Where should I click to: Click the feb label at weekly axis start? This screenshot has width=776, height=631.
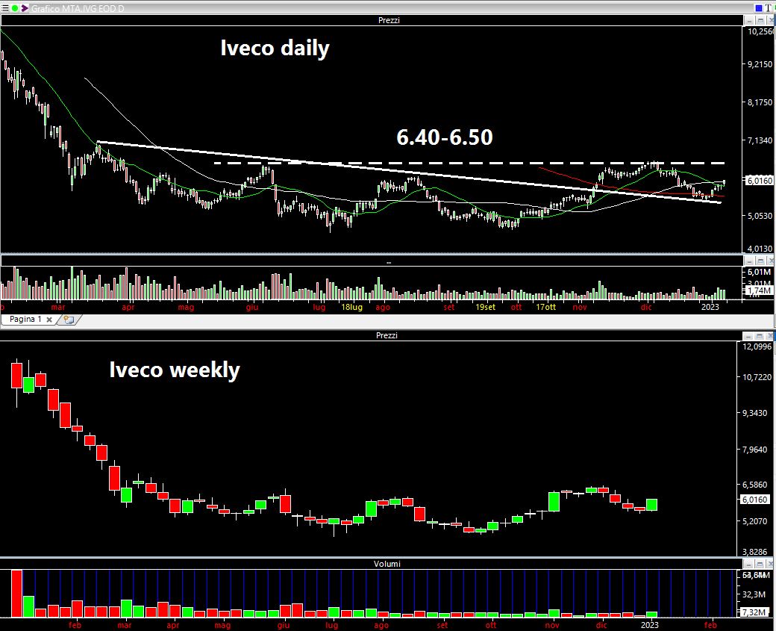click(75, 625)
